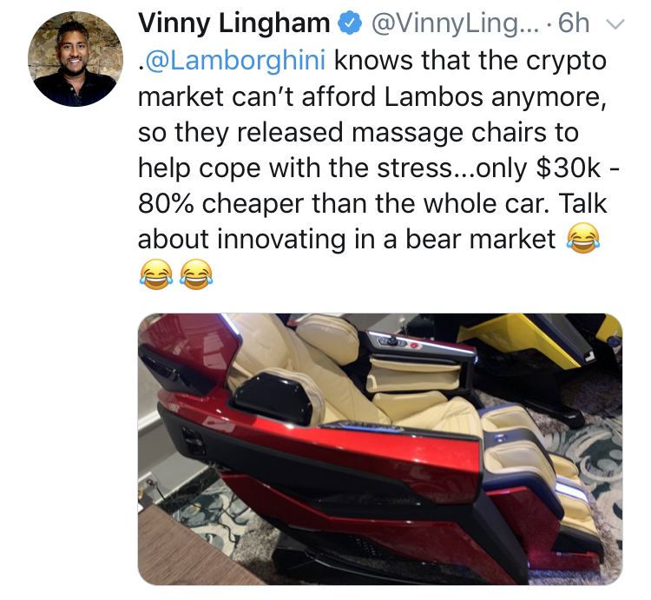Click the laughing emoji after "bear market"
This screenshot has width=651, height=600.
pos(583,238)
